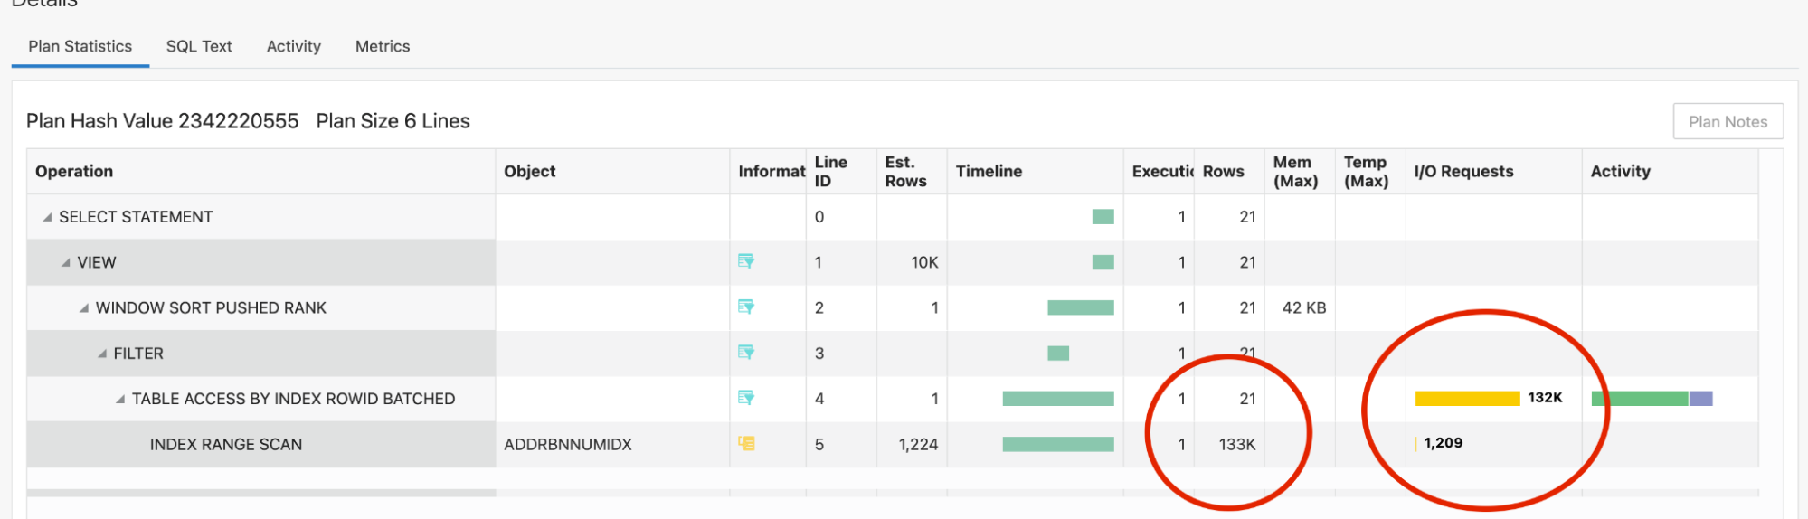Screen dimensions: 1808x519
Task: Click the 132K I/O requests label
Action: tap(1545, 398)
